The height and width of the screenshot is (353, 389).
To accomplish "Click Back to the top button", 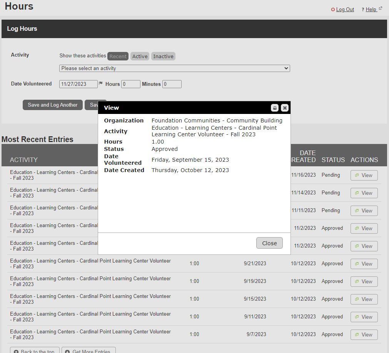I will click(x=35, y=351).
